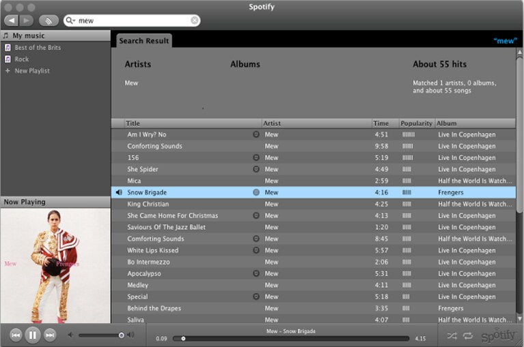The image size is (524, 347).
Task: Toggle repeat playback
Action: pyautogui.click(x=468, y=335)
